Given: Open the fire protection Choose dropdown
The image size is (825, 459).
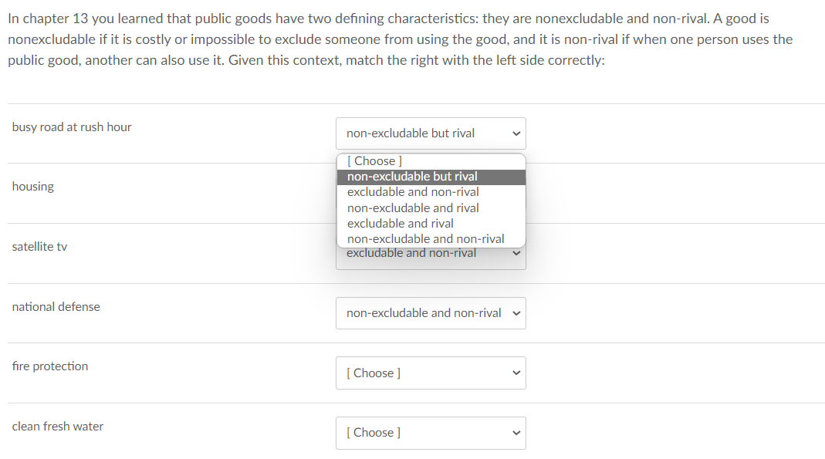Looking at the screenshot, I should [x=430, y=373].
